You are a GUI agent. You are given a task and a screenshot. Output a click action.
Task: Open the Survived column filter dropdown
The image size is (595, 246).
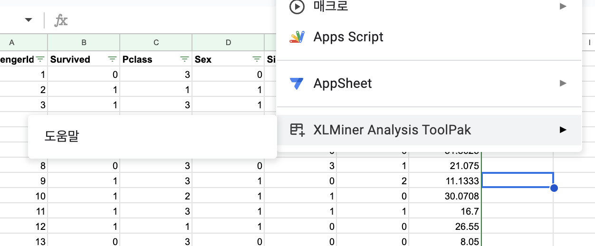[112, 59]
